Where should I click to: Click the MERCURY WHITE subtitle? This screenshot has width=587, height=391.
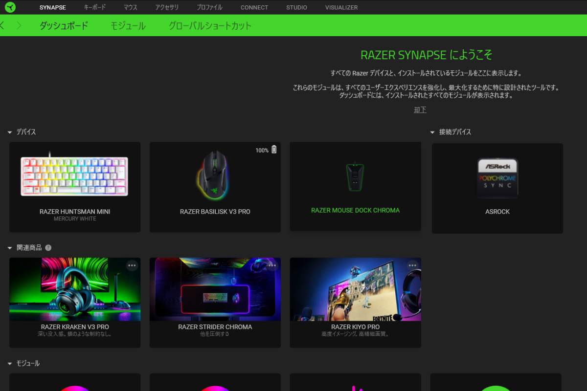75,219
